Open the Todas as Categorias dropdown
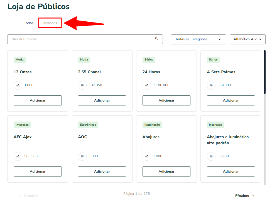The image size is (272, 207). (198, 39)
